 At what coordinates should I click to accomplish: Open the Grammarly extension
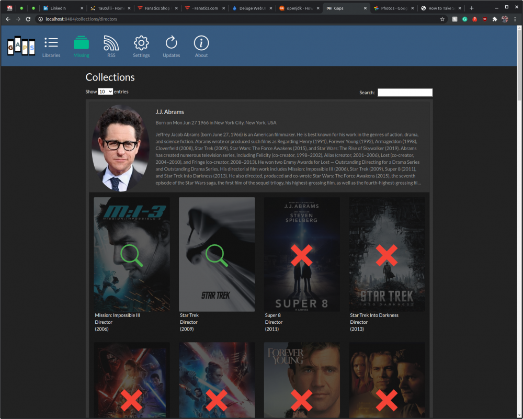(464, 19)
